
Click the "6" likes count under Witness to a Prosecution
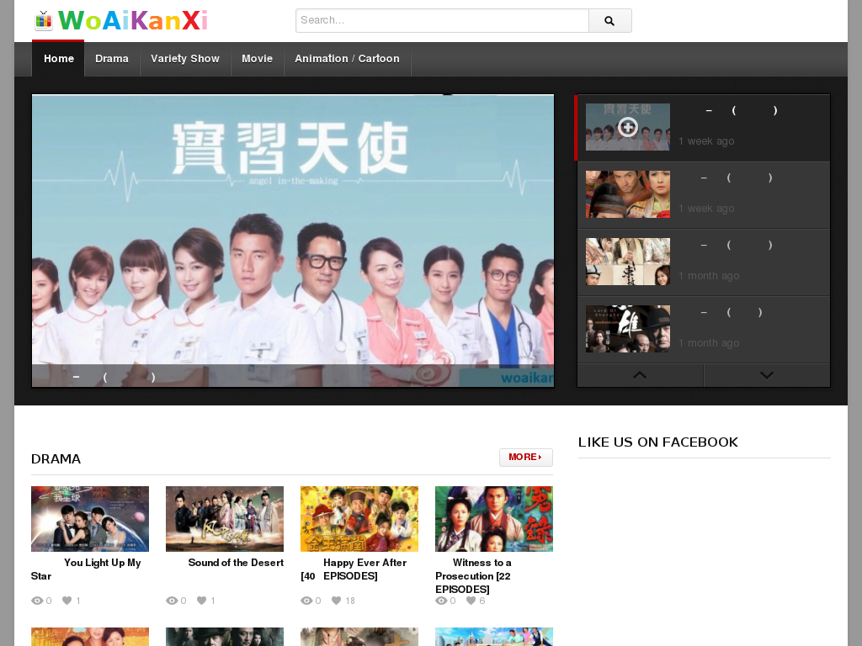(482, 601)
